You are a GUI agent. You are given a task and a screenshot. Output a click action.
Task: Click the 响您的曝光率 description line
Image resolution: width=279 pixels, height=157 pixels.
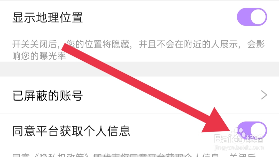click(39, 56)
